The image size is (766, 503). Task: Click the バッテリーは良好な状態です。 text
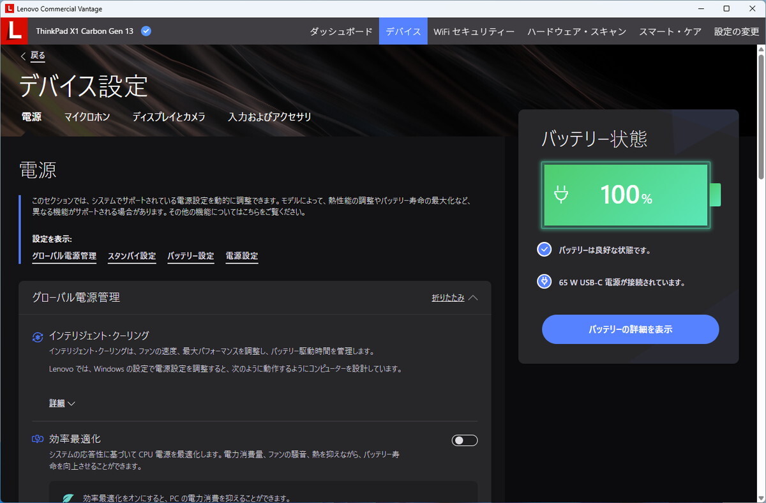coord(605,250)
